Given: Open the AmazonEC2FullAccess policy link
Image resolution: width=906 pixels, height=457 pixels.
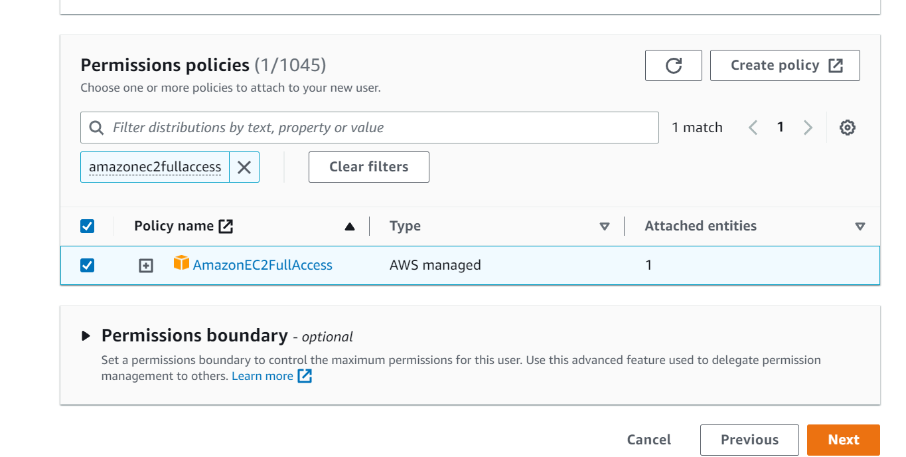Looking at the screenshot, I should pyautogui.click(x=263, y=265).
